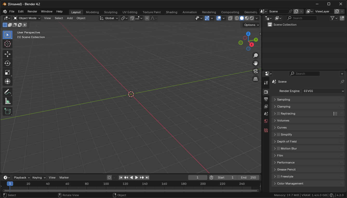This screenshot has width=347, height=198.
Task: Open the timeline Marker menu
Action: coord(64,178)
